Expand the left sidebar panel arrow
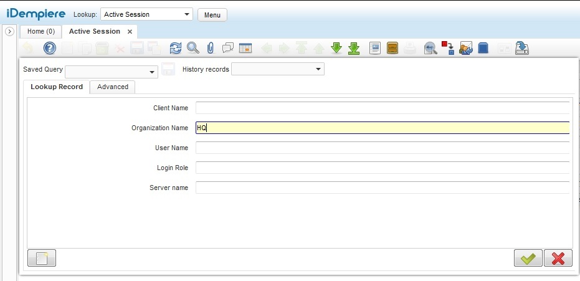 point(9,32)
